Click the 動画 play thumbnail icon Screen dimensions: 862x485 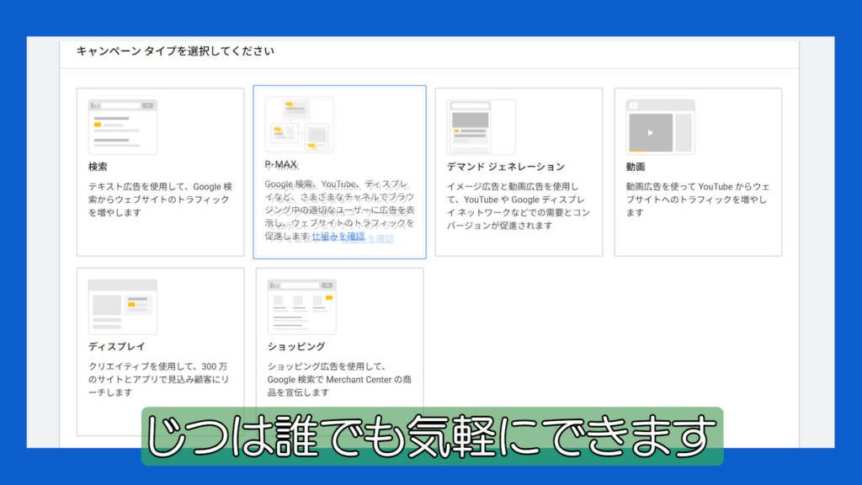click(x=661, y=127)
